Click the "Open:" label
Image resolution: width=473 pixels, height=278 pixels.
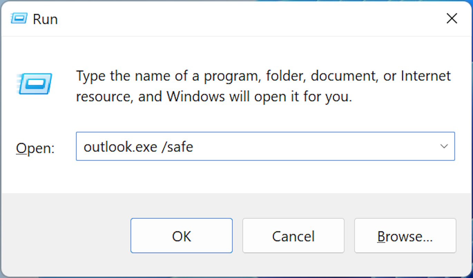[35, 148]
